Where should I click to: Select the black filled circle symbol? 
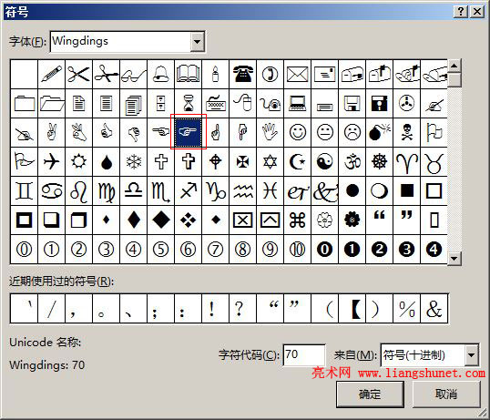tap(352, 190)
